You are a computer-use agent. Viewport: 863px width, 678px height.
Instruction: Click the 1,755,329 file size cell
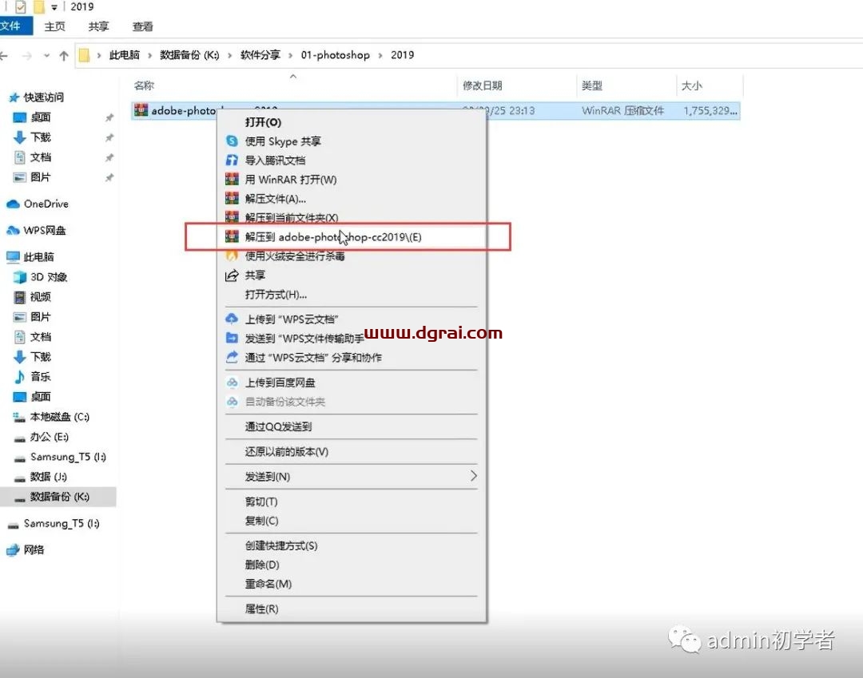[710, 110]
